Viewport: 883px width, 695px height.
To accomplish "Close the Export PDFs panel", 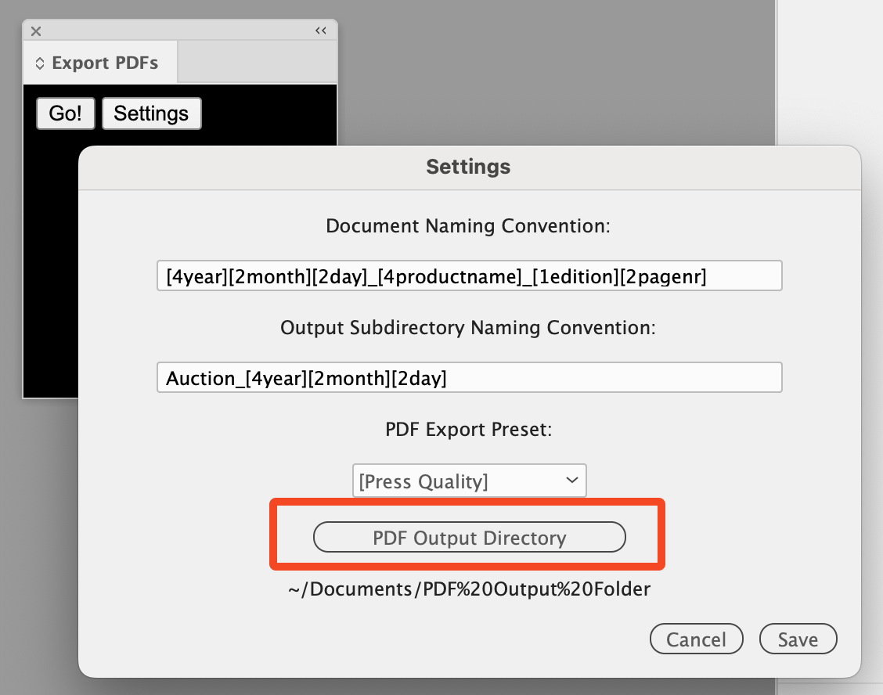I will tap(36, 31).
